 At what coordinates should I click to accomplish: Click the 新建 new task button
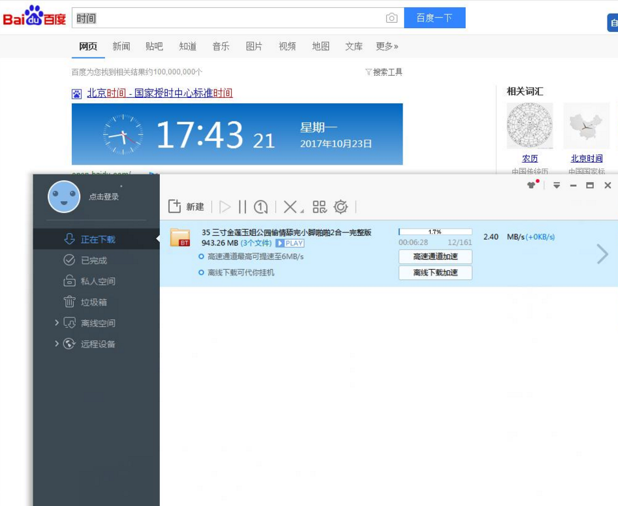[x=186, y=206]
